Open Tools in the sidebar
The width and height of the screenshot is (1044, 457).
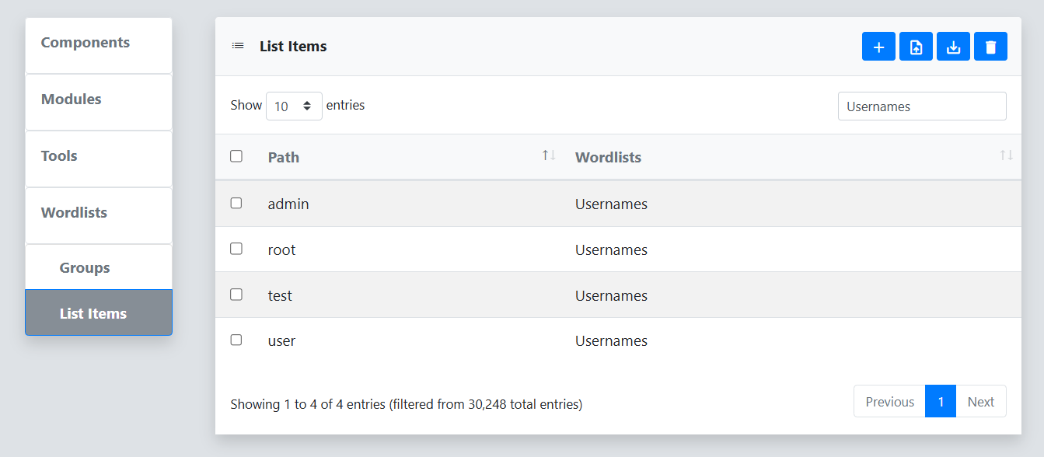point(99,159)
